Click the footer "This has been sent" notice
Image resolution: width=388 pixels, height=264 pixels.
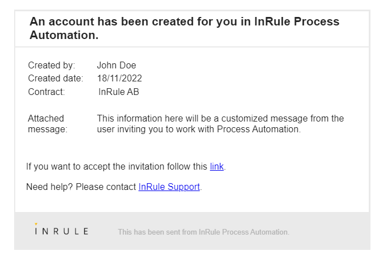pyautogui.click(x=203, y=232)
